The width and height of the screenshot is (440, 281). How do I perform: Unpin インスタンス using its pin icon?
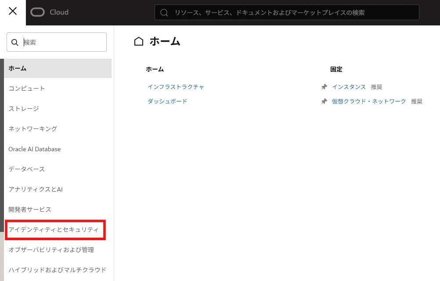(324, 87)
